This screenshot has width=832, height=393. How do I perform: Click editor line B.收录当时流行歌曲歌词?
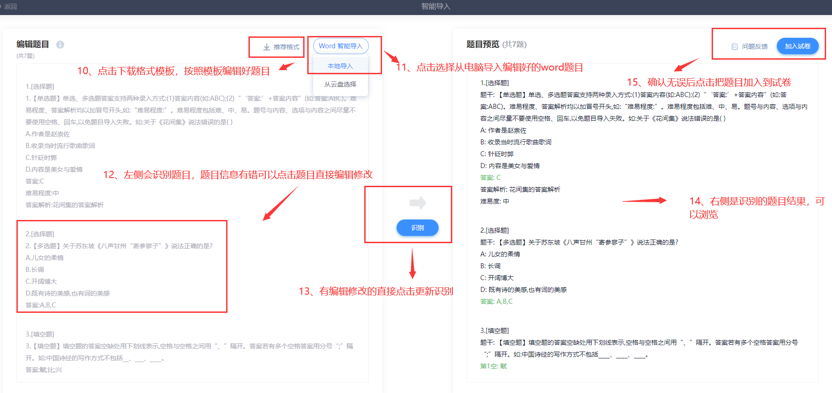pos(60,146)
